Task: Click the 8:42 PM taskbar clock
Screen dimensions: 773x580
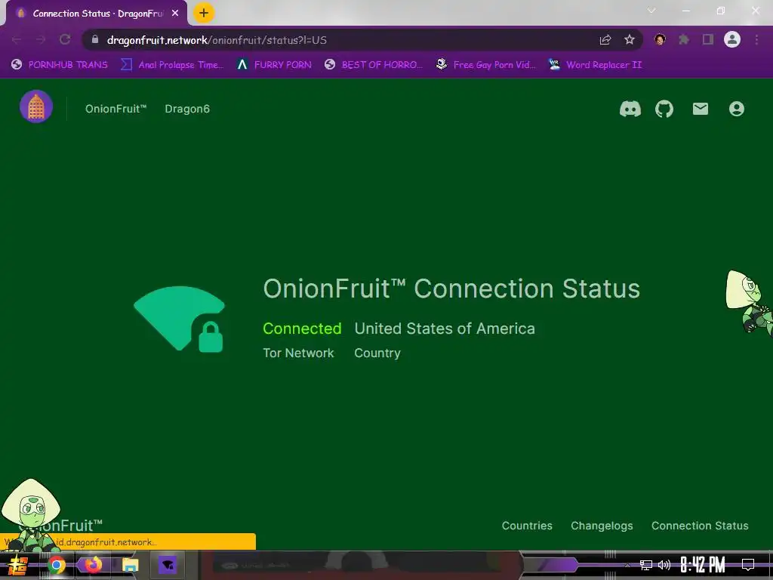Action: (x=702, y=565)
